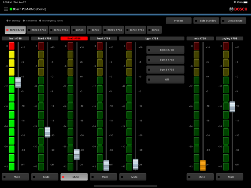This screenshot has width=251, height=188.
Task: Click the Bosch PLM-8M8 (Demo) title
Action: pos(29,9)
